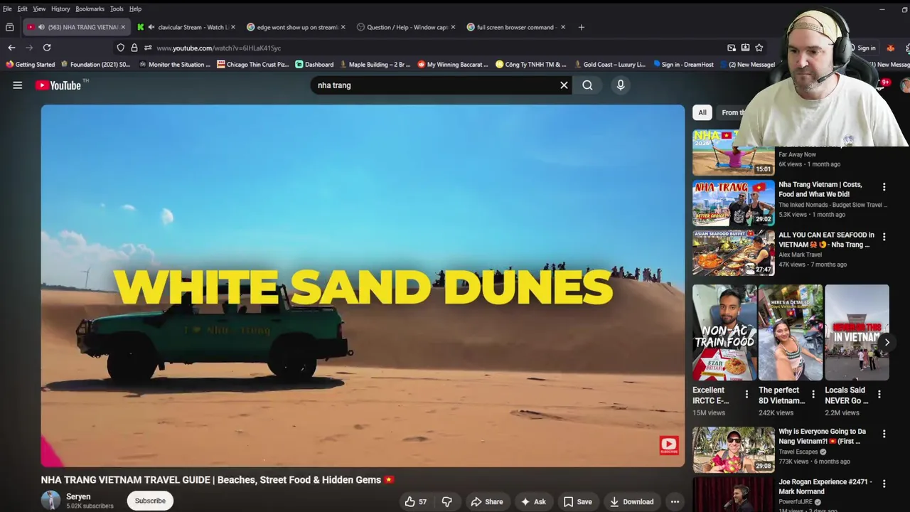Bookmark this page with star icon
The width and height of the screenshot is (910, 512).
point(759,48)
